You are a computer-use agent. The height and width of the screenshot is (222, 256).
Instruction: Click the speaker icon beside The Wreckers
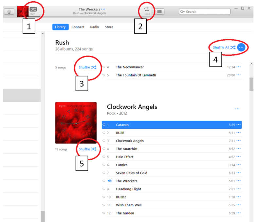click(110, 181)
